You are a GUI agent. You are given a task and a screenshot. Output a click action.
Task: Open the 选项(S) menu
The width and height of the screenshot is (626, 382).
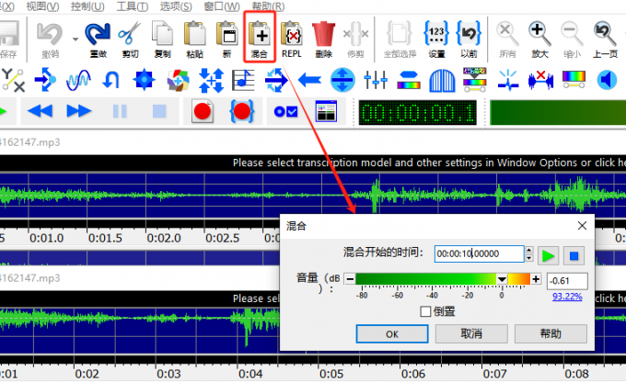click(176, 6)
